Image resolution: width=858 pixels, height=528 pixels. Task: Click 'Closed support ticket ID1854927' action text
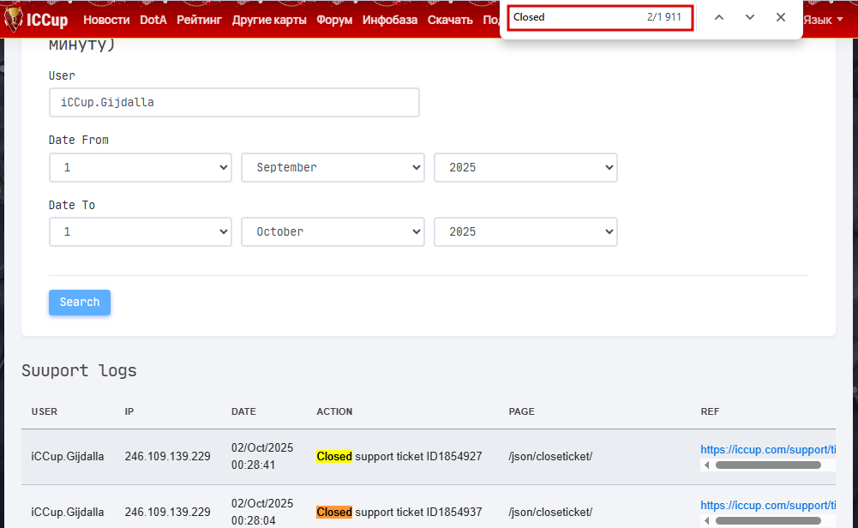pyautogui.click(x=399, y=456)
